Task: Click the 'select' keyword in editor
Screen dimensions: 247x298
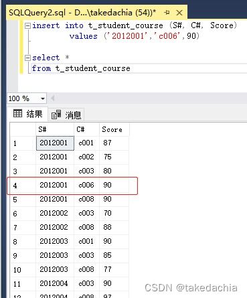Action: [x=46, y=58]
